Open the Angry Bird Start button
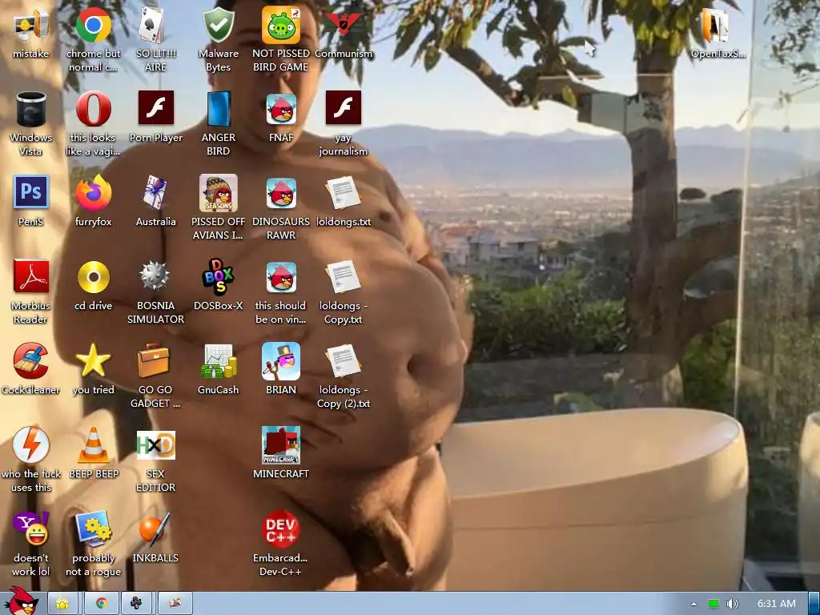Image resolution: width=820 pixels, height=615 pixels. [22, 602]
